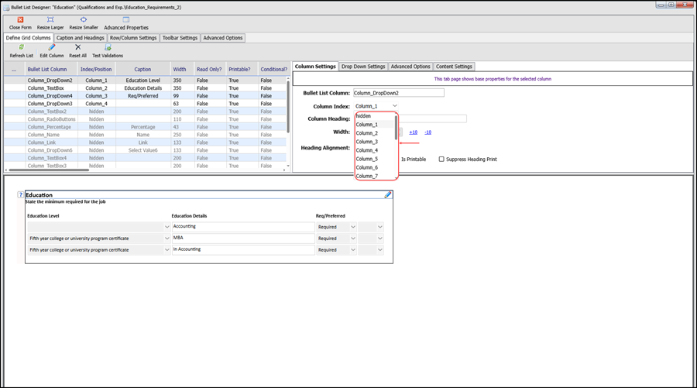Click the Resize Larger icon

click(x=50, y=19)
